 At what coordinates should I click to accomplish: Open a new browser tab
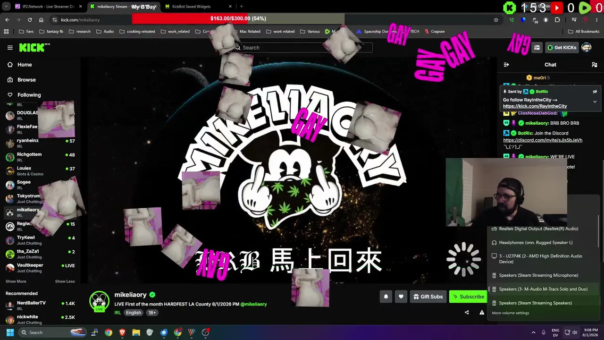242,7
